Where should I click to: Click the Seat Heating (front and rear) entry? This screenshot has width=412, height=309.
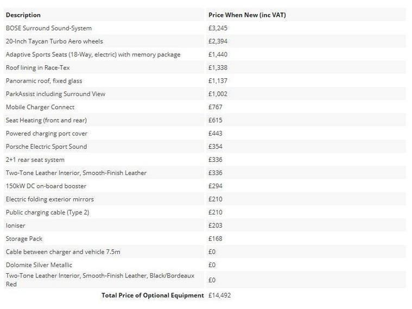(46, 120)
